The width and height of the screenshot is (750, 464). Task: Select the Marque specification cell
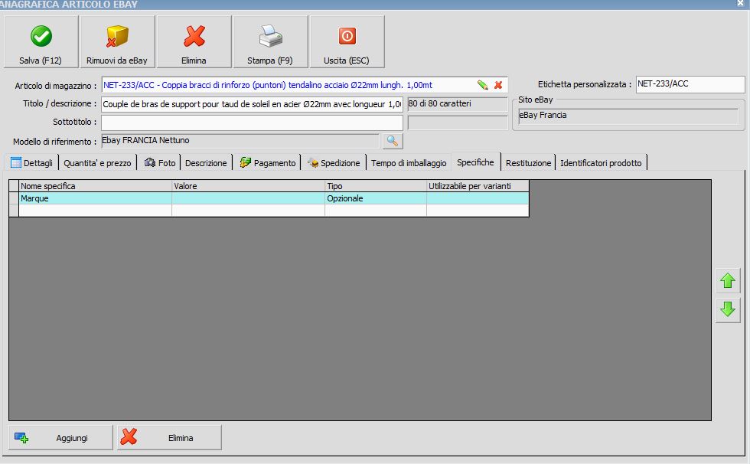click(x=95, y=198)
